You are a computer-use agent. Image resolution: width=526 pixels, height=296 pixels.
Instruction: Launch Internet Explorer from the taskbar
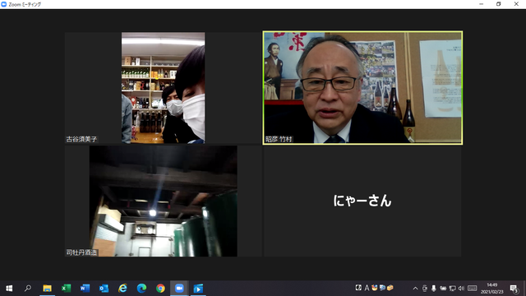click(122, 289)
